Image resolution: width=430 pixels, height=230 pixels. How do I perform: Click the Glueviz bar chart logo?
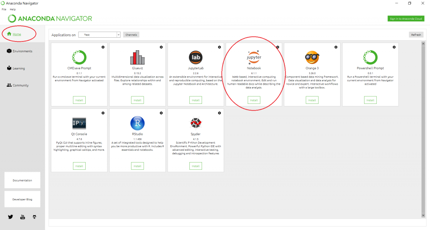137,57
